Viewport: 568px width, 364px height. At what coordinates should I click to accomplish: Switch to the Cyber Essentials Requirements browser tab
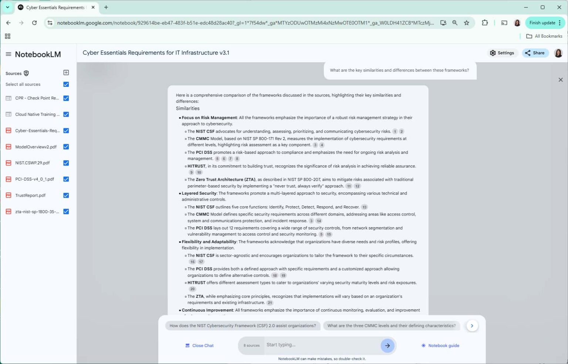click(55, 7)
